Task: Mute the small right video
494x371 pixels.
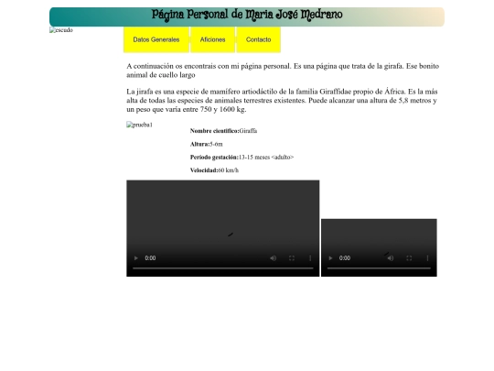Action: pos(391,258)
